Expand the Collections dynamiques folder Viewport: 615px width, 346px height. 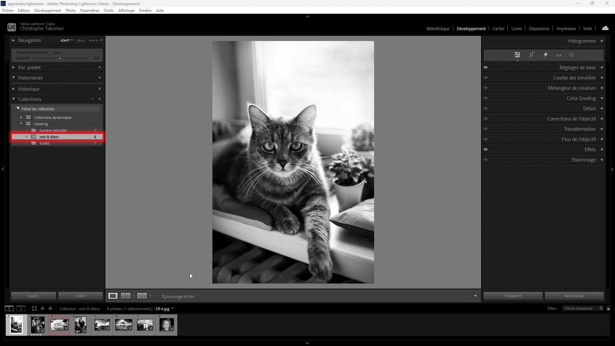point(21,117)
